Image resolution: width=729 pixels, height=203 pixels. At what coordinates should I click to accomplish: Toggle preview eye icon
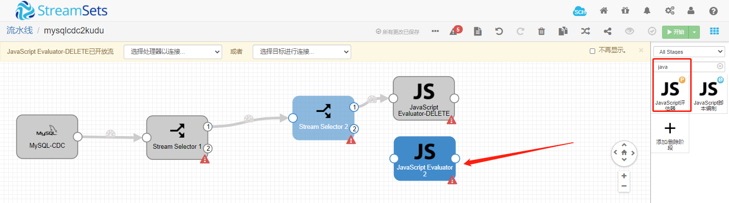[630, 31]
